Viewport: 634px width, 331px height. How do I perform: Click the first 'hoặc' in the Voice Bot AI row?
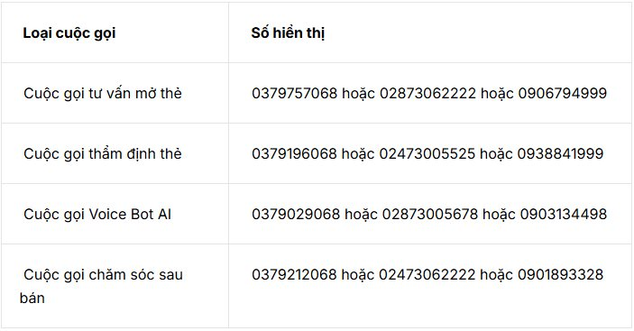click(361, 215)
